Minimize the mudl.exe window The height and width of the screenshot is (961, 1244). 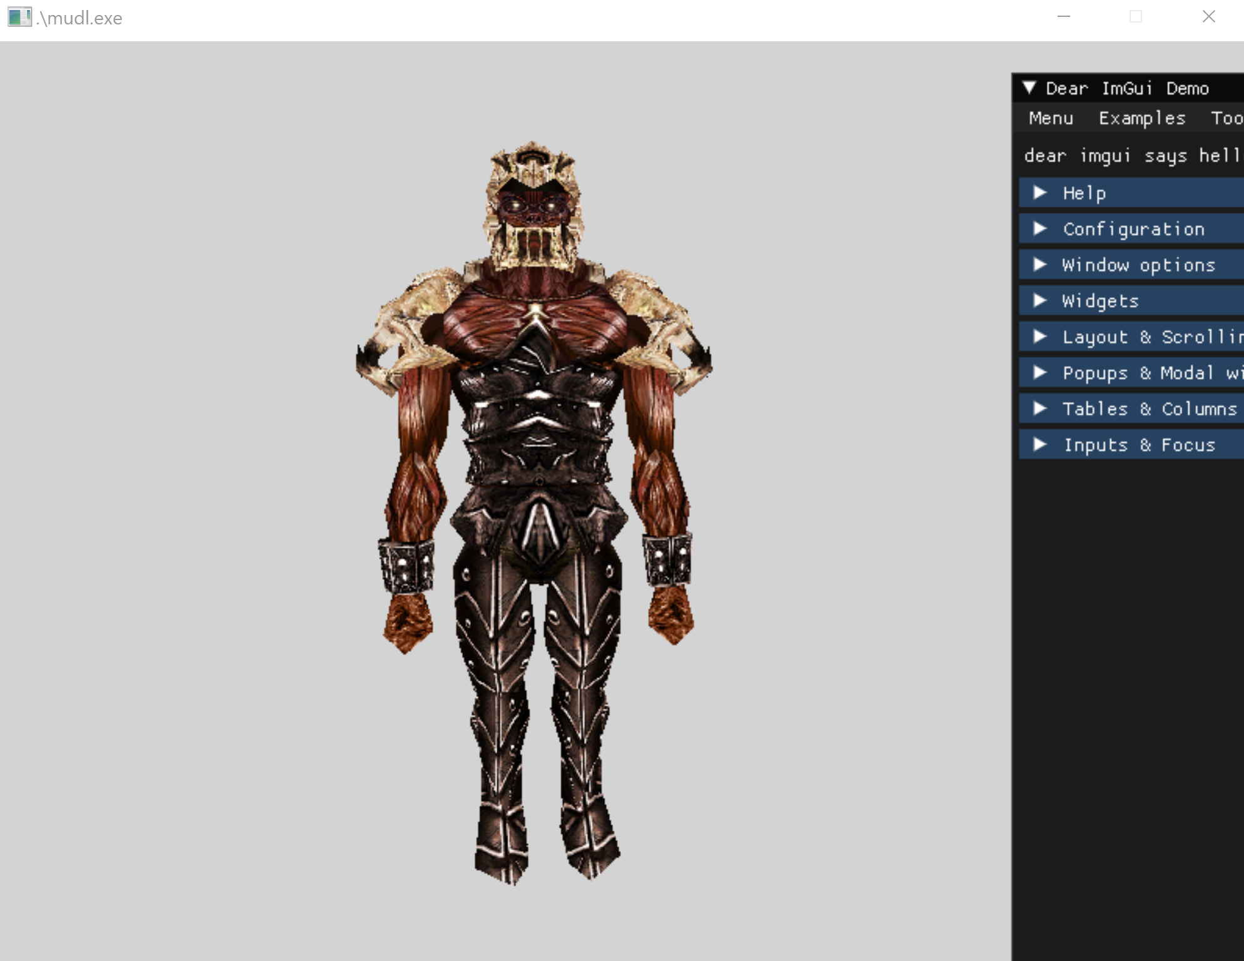[1064, 17]
